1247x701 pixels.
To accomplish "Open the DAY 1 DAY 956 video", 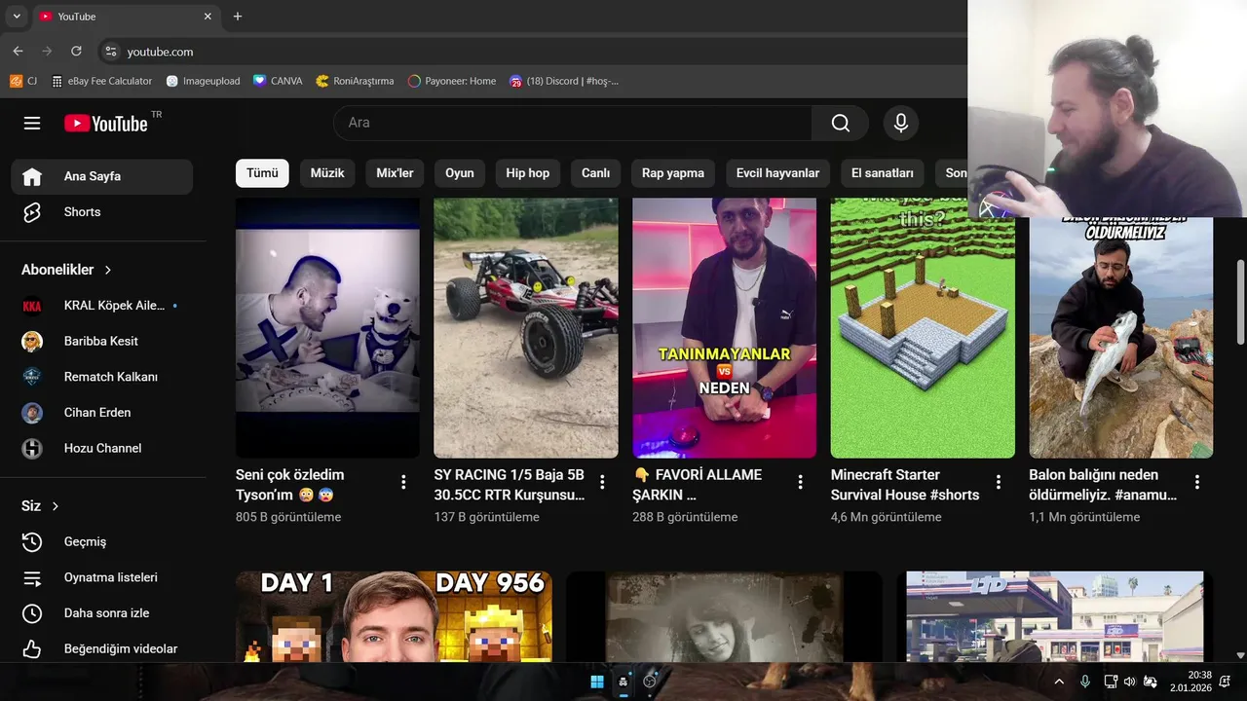I will pyautogui.click(x=394, y=616).
